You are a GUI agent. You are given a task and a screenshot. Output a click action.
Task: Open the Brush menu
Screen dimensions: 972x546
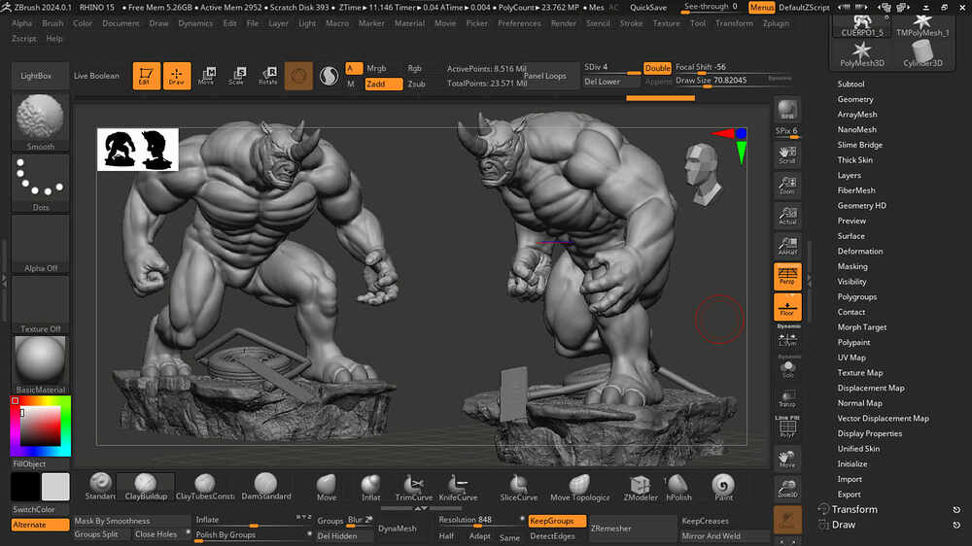[x=52, y=23]
